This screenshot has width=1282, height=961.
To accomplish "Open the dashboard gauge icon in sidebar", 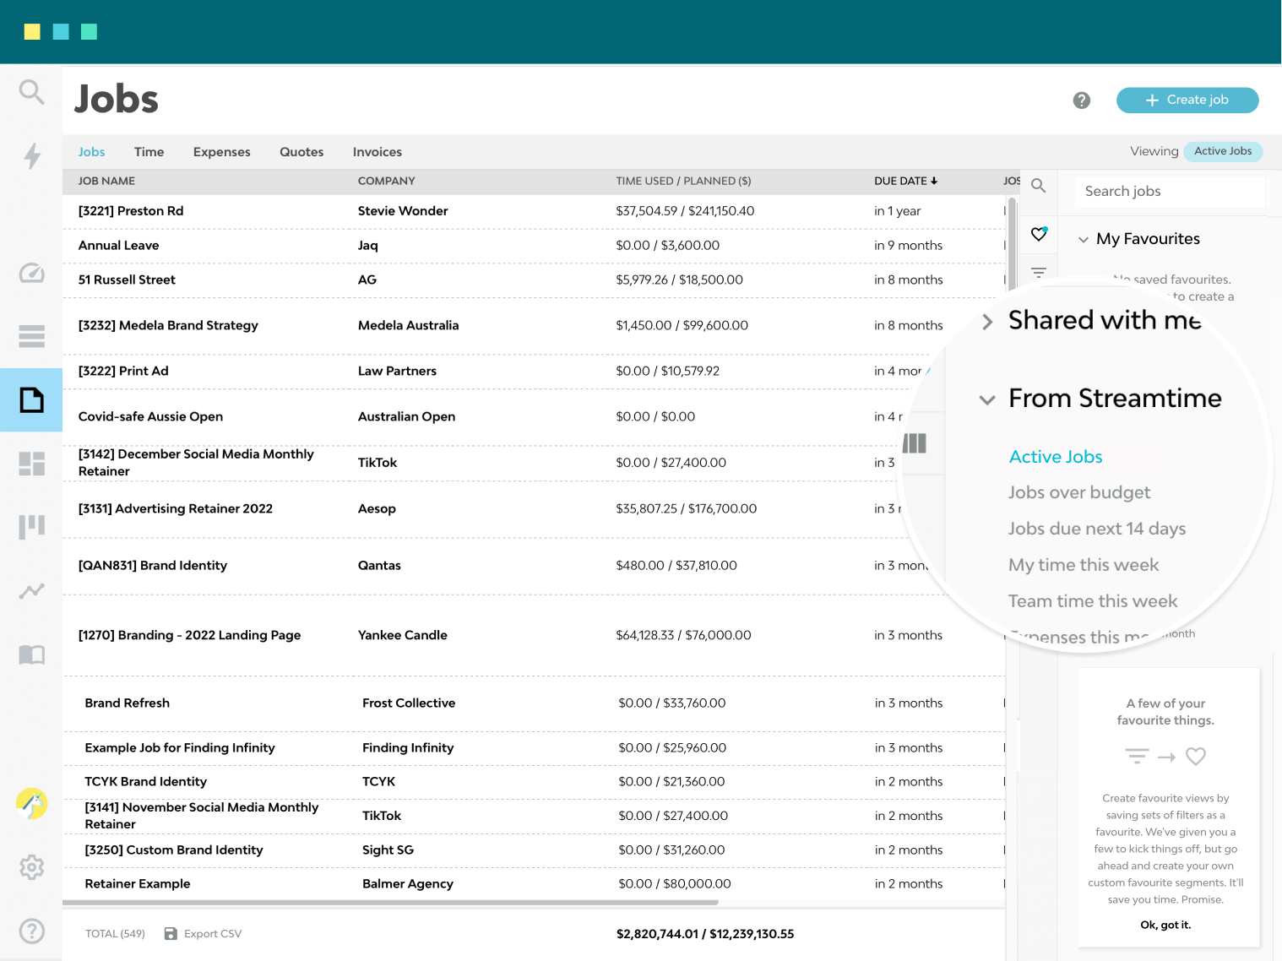I will 31,273.
